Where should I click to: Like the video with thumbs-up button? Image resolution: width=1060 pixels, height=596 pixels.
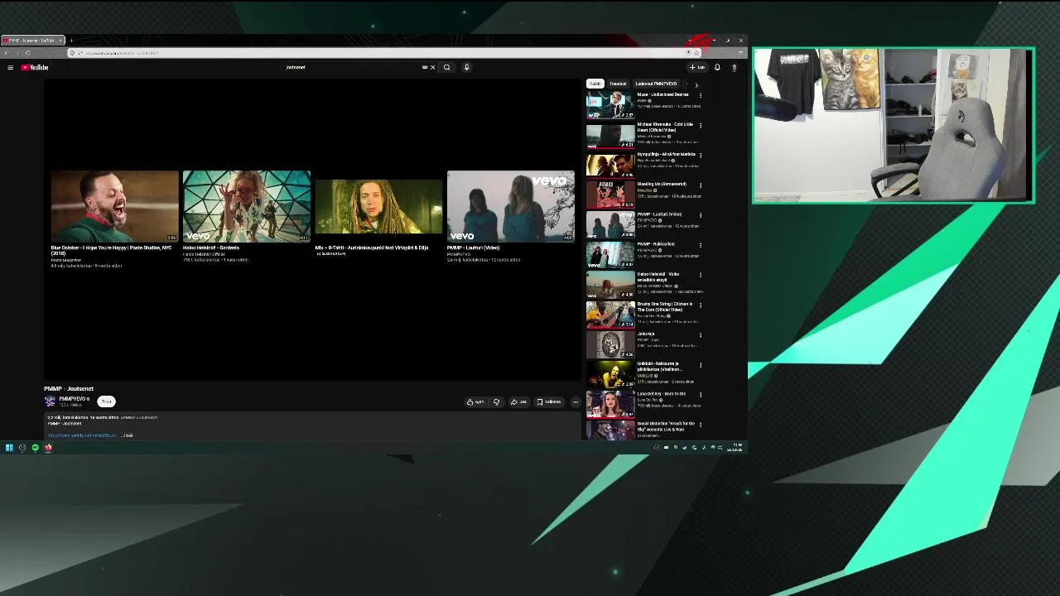[x=475, y=402]
